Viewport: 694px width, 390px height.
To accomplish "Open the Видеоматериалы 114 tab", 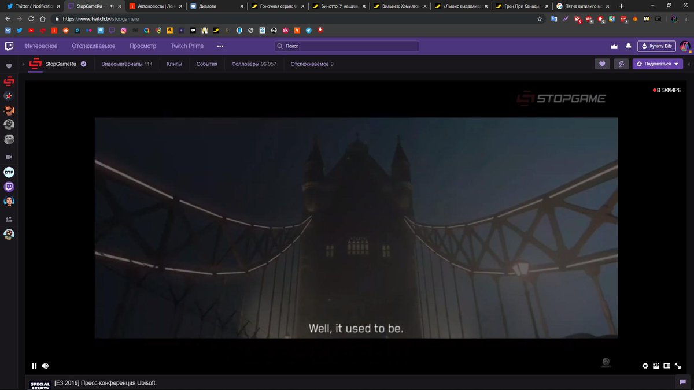I will pos(127,64).
